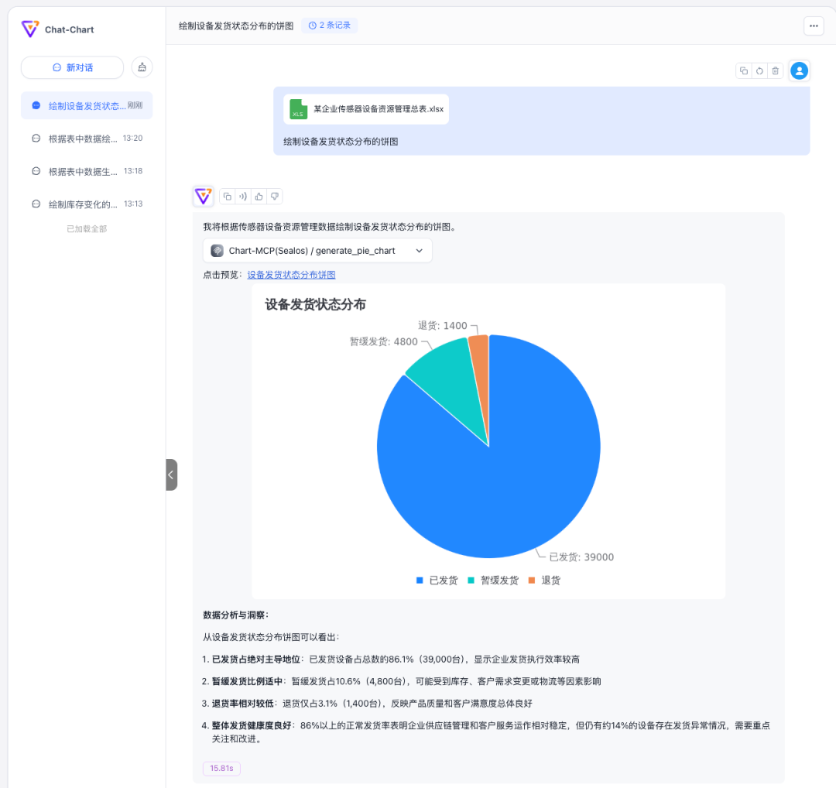Open the 设备发货状态分布饼图 preview link
This screenshot has width=836, height=788.
click(x=291, y=275)
